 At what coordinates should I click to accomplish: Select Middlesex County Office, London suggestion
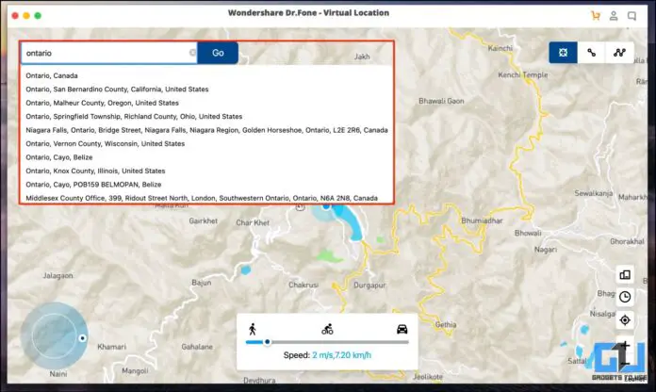click(x=202, y=198)
